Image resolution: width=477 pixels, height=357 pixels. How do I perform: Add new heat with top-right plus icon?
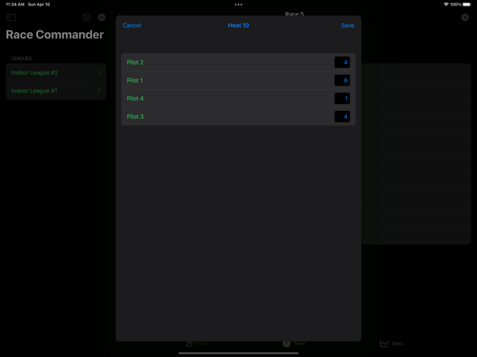point(465,17)
